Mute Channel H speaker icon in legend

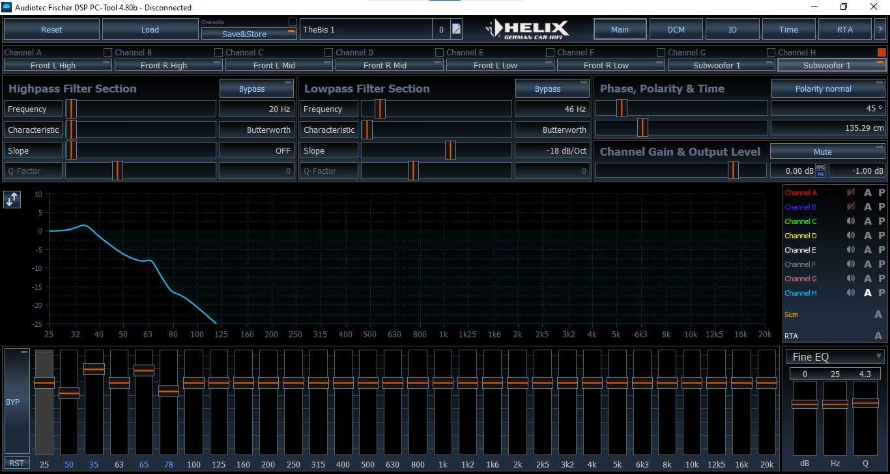tap(850, 293)
